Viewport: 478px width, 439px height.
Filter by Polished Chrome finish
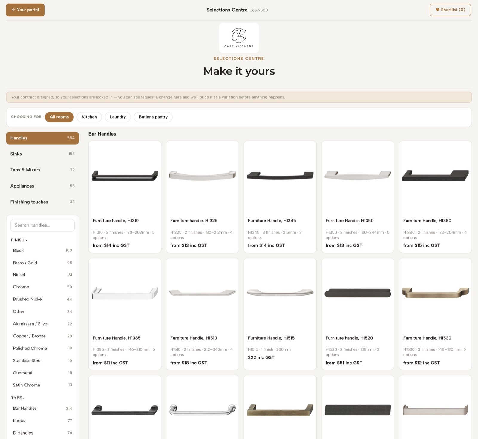42,348
